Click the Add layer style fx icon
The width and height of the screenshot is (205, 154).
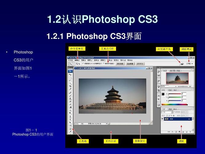pyautogui.click(x=172, y=132)
